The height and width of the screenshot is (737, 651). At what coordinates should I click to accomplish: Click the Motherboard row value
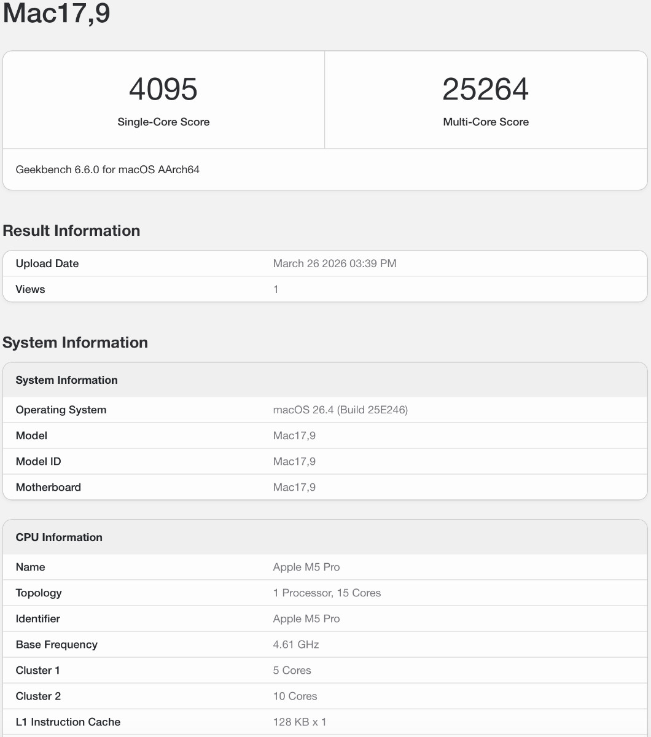coord(294,487)
